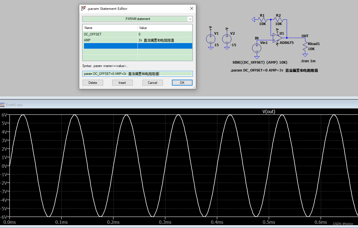Click OK in .param Statement Editor
The height and width of the screenshot is (228, 358).
coord(182,82)
